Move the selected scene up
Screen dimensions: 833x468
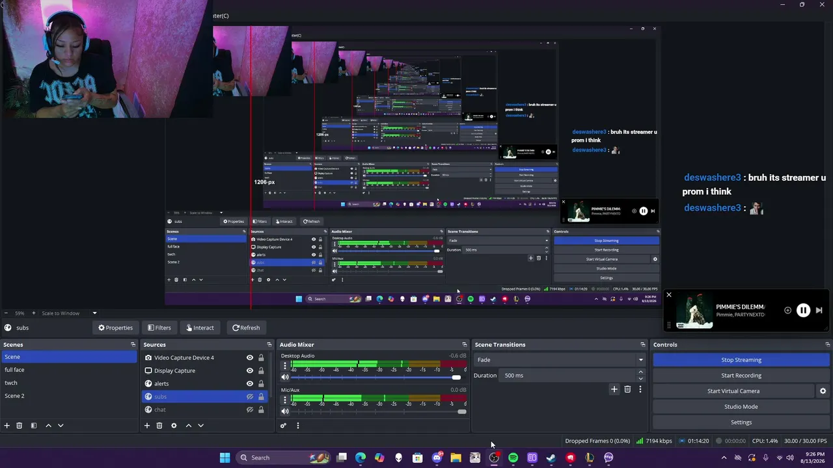[x=48, y=426]
